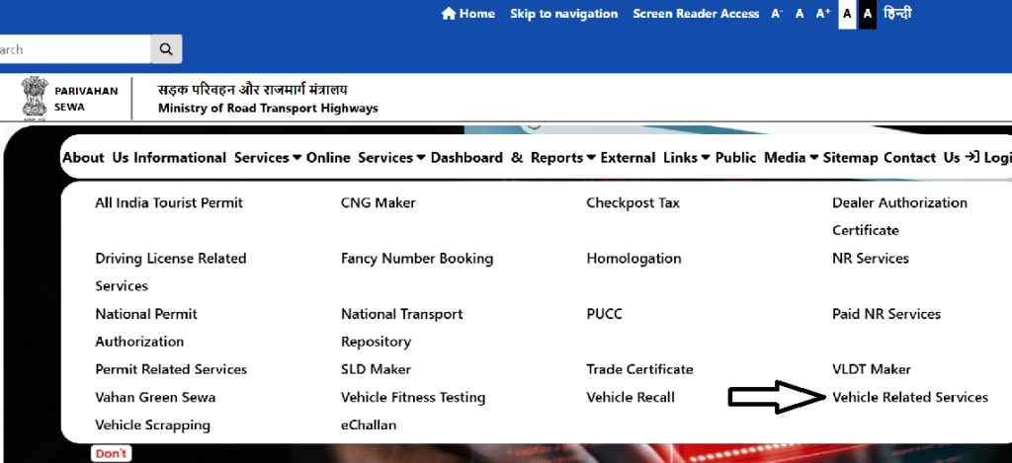Click the search magnifier icon button
Screen dimensions: 1012x463
(x=166, y=49)
